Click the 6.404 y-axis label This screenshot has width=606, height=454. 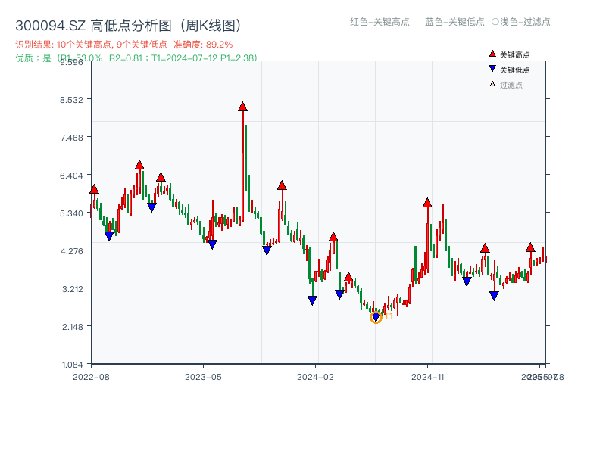point(71,176)
